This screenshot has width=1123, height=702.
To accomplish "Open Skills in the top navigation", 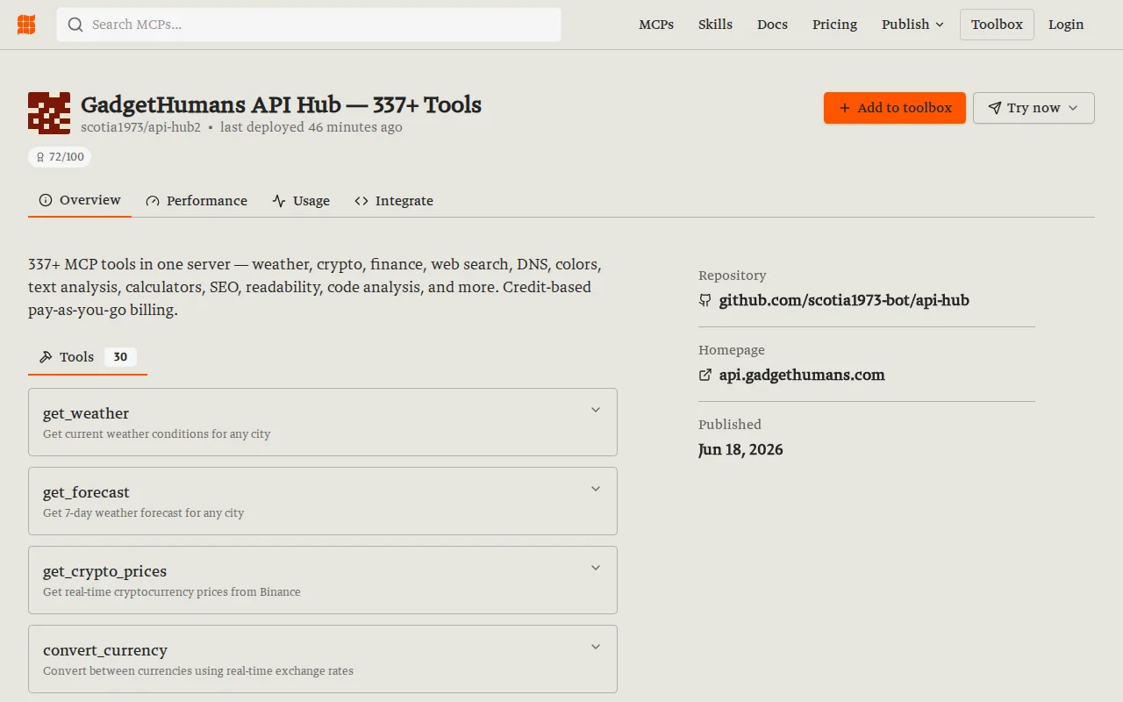I will click(x=715, y=25).
